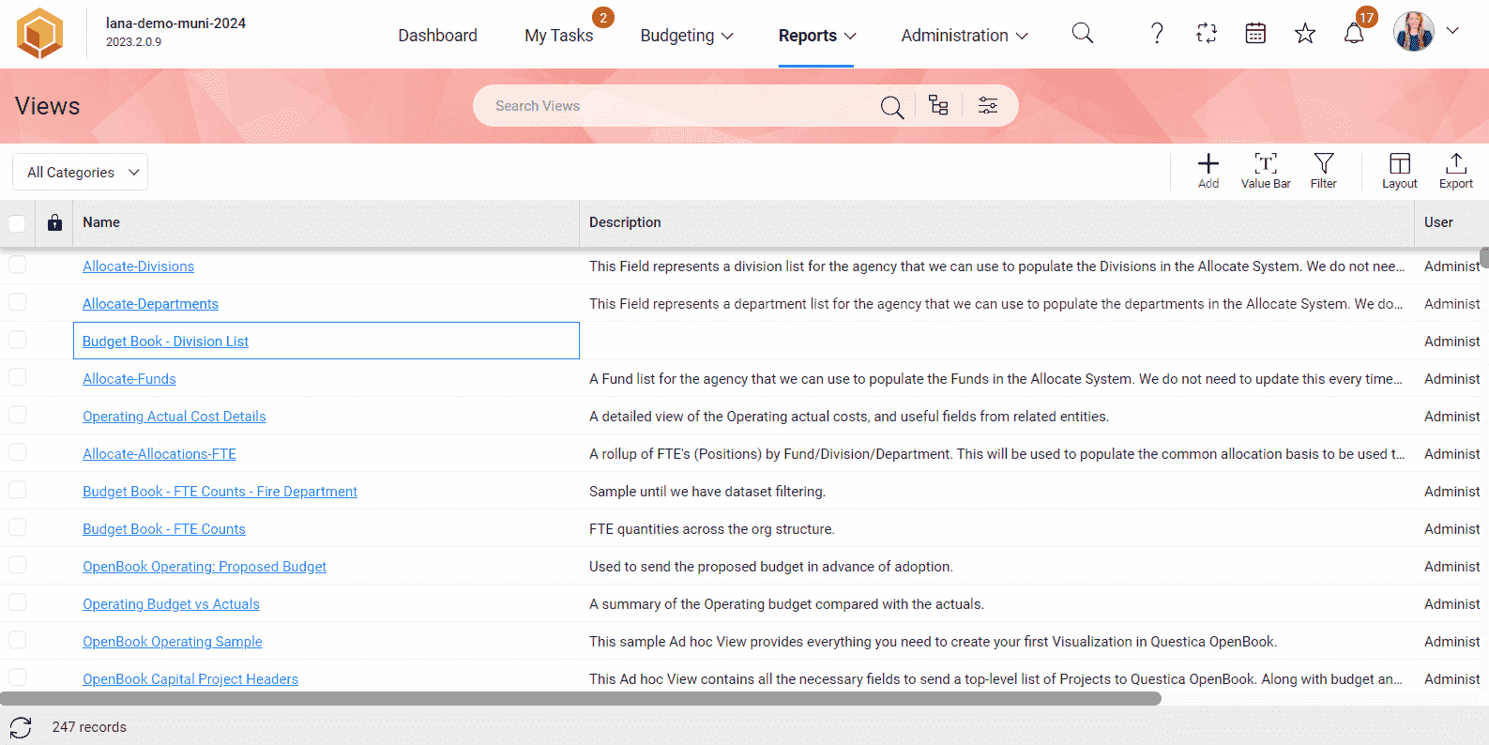
Task: Open the favorites star icon
Action: tap(1304, 35)
